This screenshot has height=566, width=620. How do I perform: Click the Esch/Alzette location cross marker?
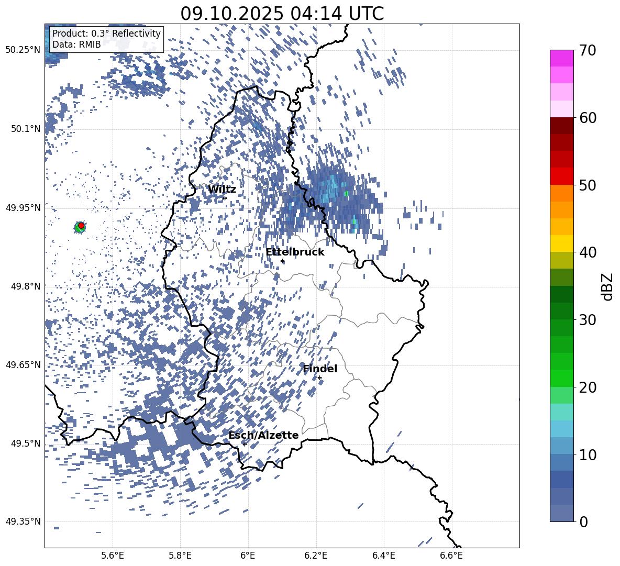pos(245,444)
